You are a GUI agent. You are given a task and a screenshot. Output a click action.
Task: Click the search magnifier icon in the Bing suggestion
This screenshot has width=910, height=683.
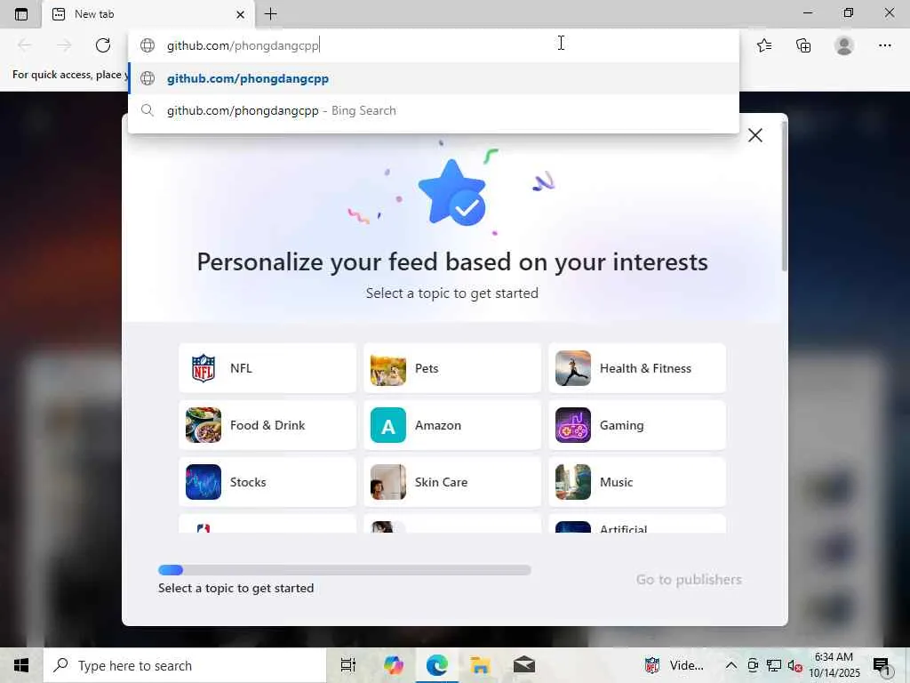pyautogui.click(x=148, y=110)
